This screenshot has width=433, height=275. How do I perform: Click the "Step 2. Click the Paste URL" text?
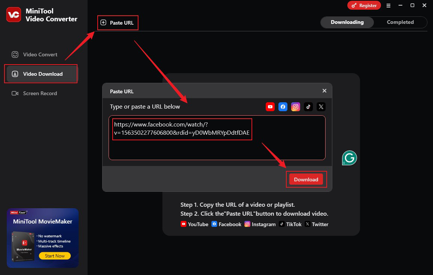(254, 213)
